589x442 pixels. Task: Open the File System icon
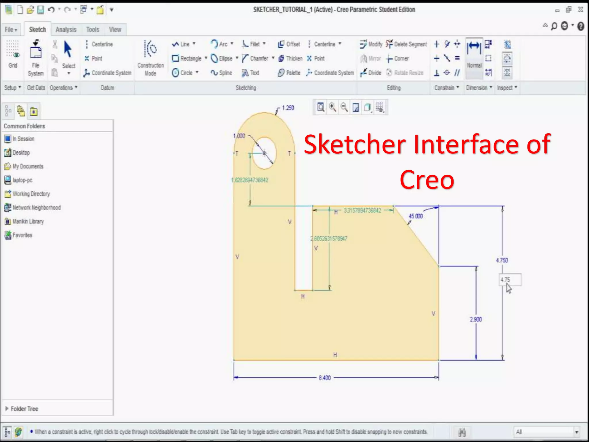(36, 58)
